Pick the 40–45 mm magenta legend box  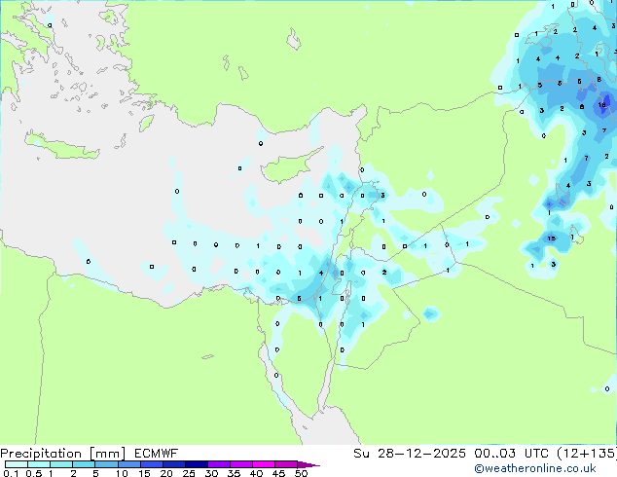[x=264, y=464]
